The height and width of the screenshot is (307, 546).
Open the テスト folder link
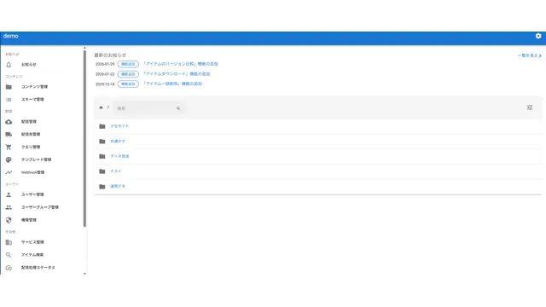click(116, 171)
